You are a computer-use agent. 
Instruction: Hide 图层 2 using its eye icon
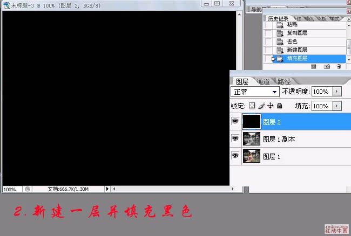(x=235, y=122)
